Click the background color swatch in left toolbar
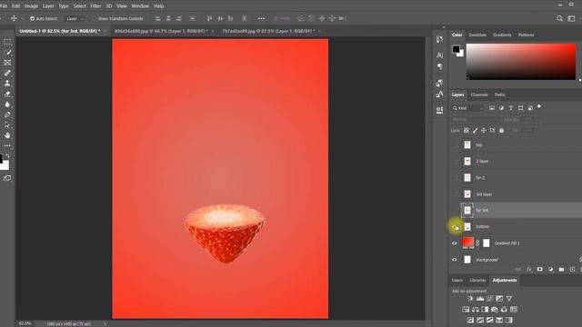This screenshot has width=582, height=327. (x=5, y=165)
